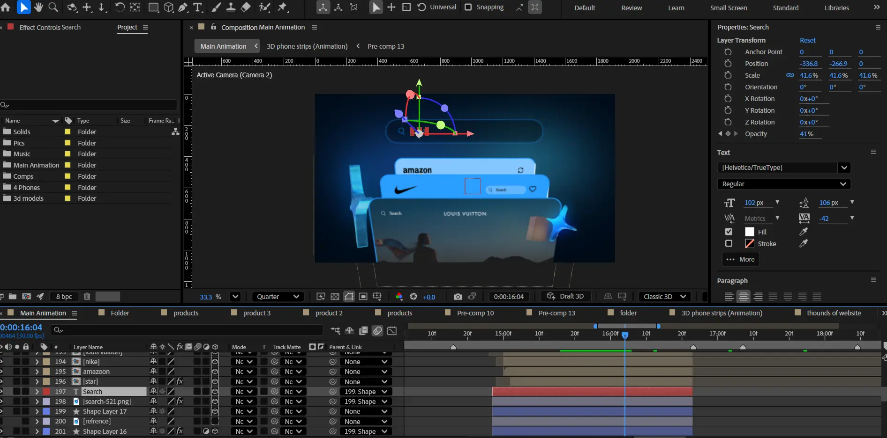This screenshot has height=438, width=887.
Task: Select the Eraser tool
Action: [x=246, y=7]
